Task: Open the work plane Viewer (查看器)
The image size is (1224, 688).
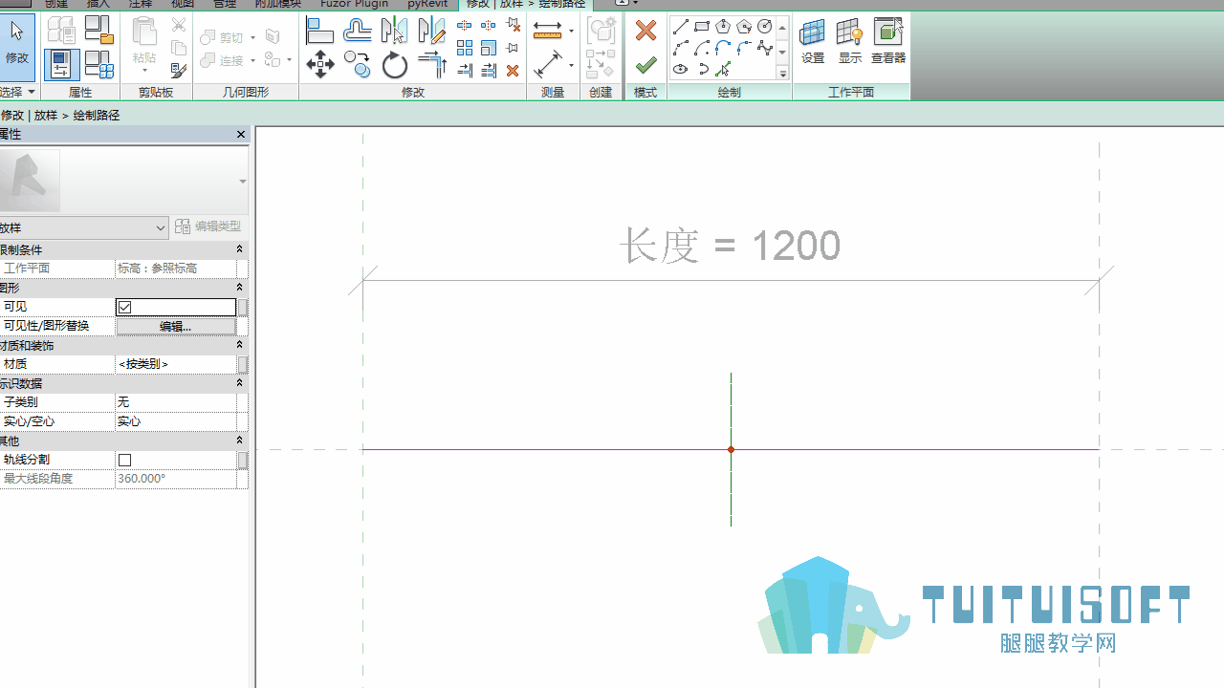Action: [x=887, y=42]
